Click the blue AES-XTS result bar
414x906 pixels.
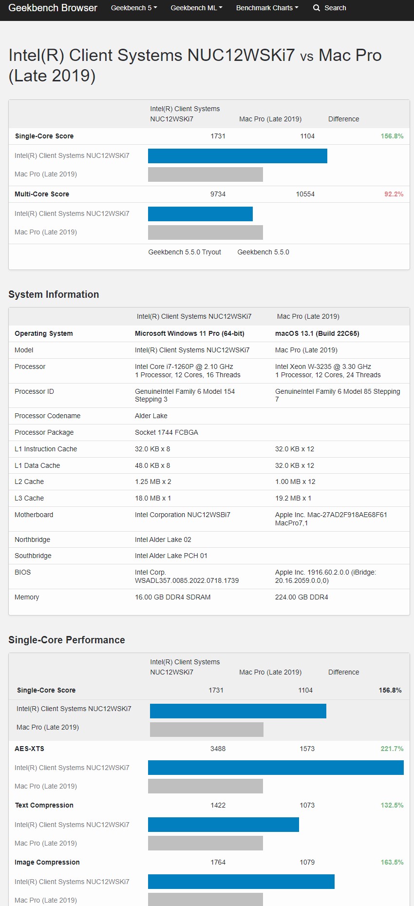tap(276, 768)
